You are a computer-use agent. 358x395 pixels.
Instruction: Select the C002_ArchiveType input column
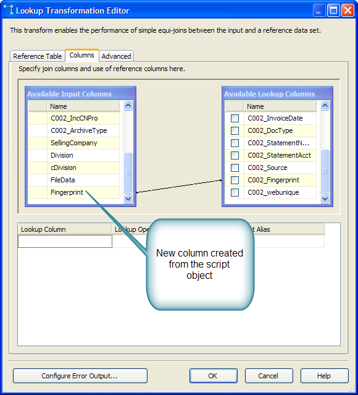click(x=73, y=130)
